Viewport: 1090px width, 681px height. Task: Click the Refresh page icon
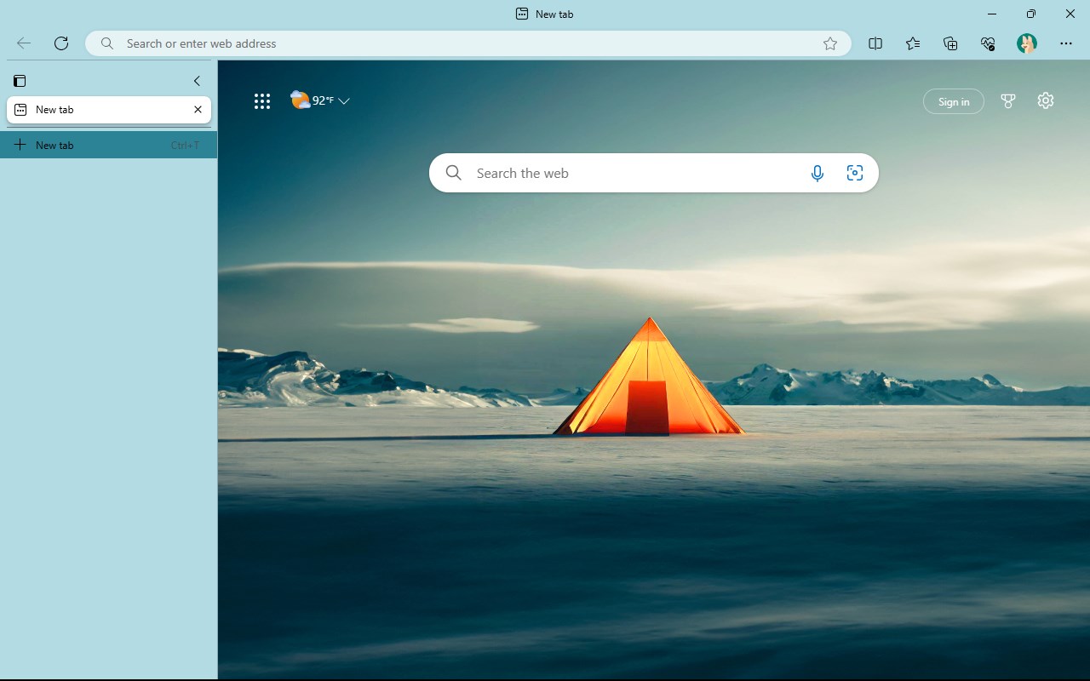coord(61,43)
